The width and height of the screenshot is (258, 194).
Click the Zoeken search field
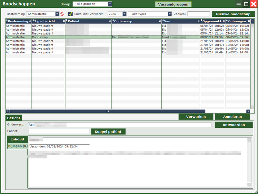point(198,14)
